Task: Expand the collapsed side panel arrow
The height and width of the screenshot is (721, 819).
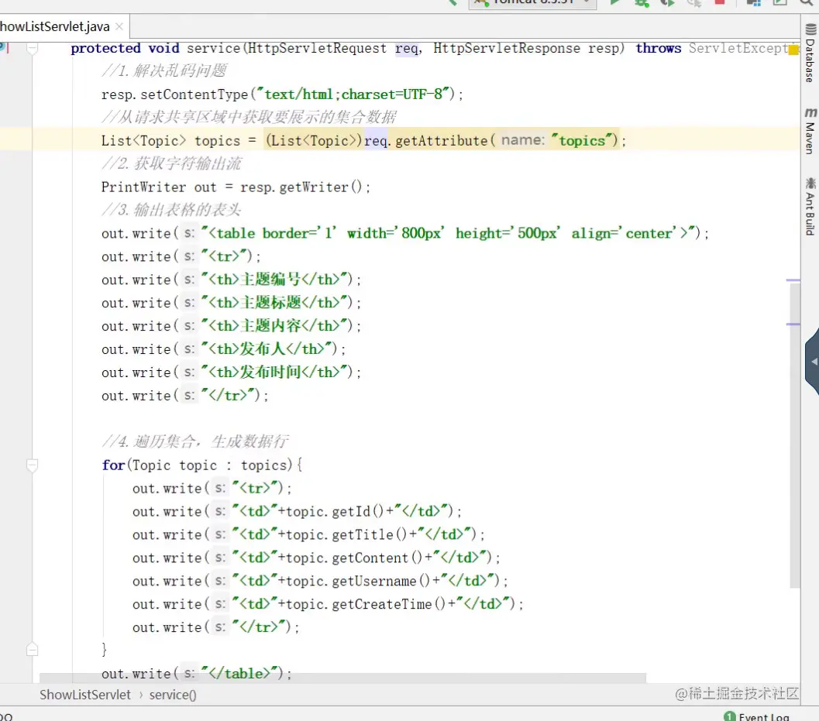Action: pos(813,362)
